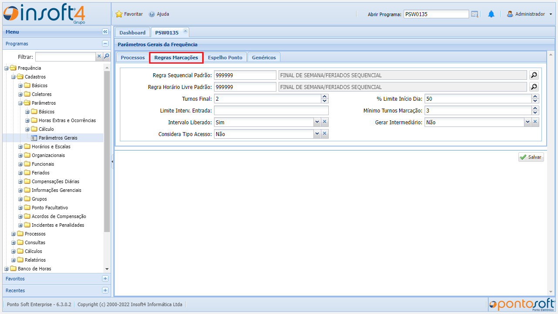Click the Salvar button
The height and width of the screenshot is (314, 558).
[x=531, y=157]
